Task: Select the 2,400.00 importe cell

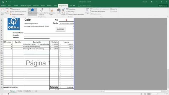Action: pyautogui.click(x=66, y=44)
